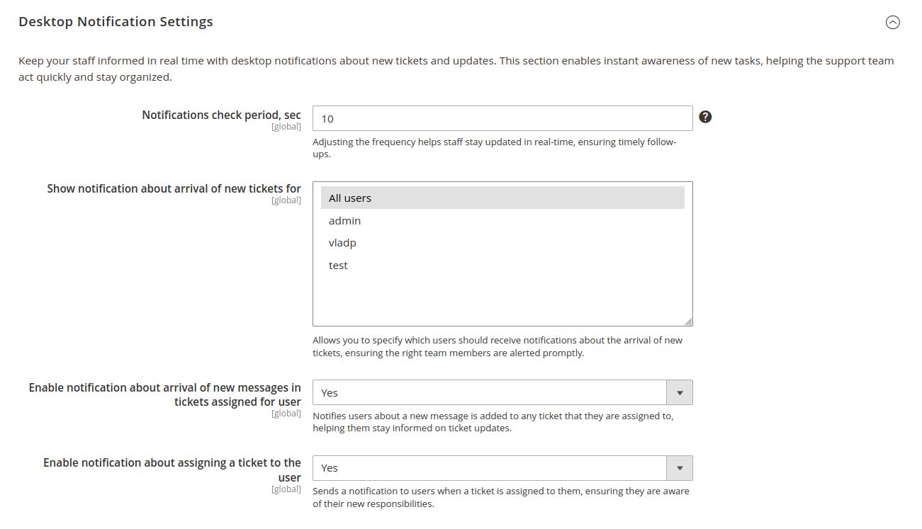The height and width of the screenshot is (529, 922).
Task: Click the dropdown arrow next to first Yes setting
Action: coord(679,392)
